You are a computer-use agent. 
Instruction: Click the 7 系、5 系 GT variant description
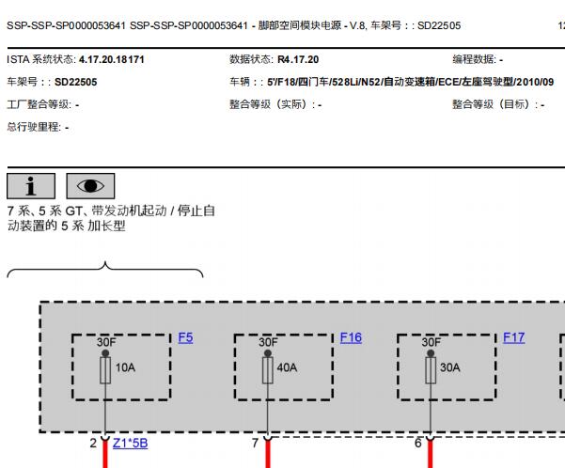[111, 218]
